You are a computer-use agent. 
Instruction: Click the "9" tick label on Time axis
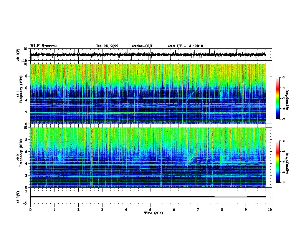click(246, 210)
